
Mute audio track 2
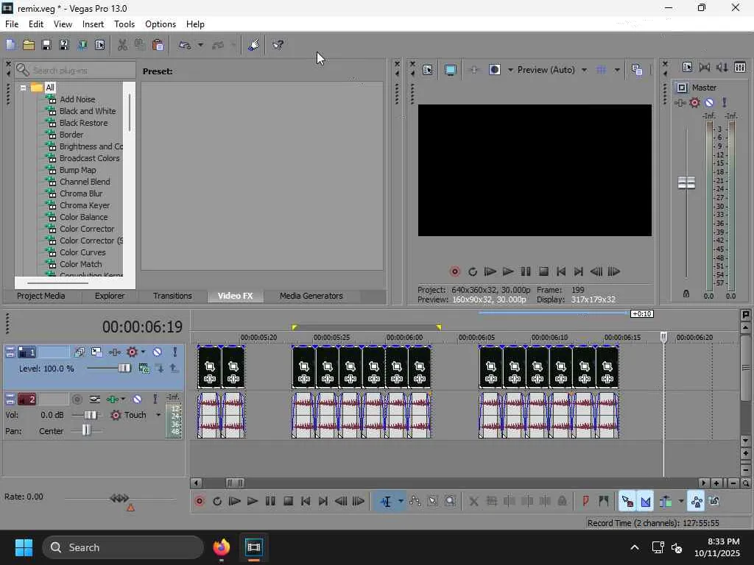coord(137,399)
